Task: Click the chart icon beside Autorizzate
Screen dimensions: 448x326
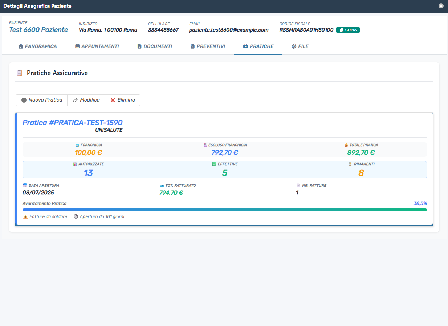Action: (75, 164)
